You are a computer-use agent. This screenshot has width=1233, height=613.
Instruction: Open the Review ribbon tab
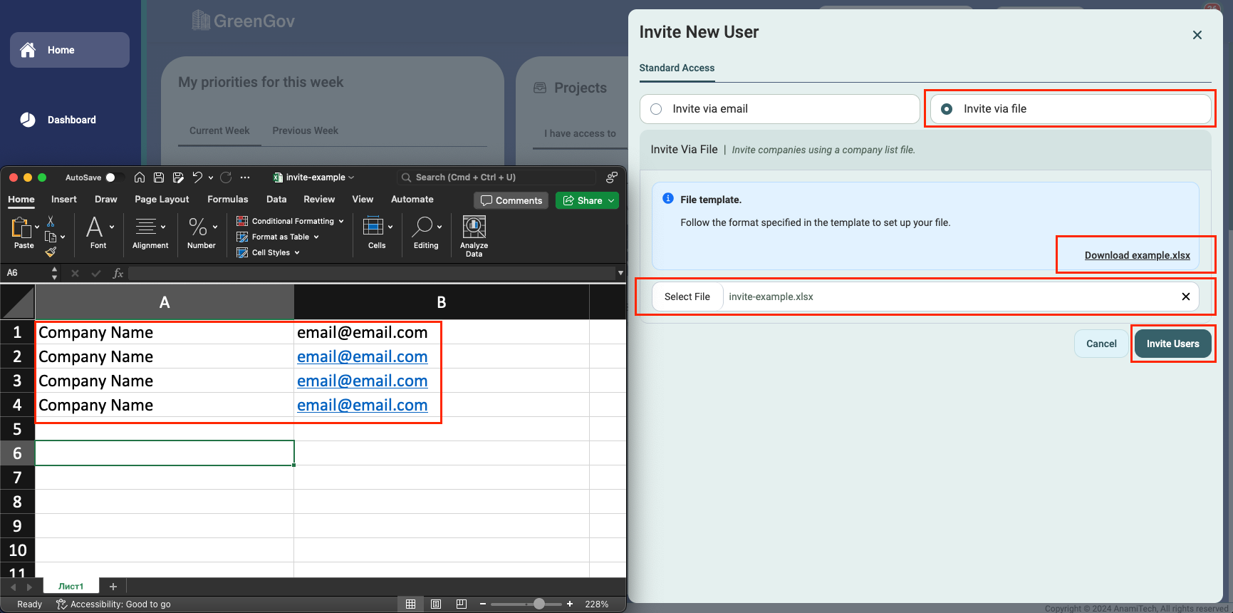pos(319,200)
